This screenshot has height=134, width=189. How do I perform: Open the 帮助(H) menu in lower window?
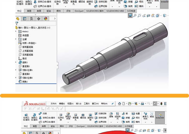coord(104,104)
